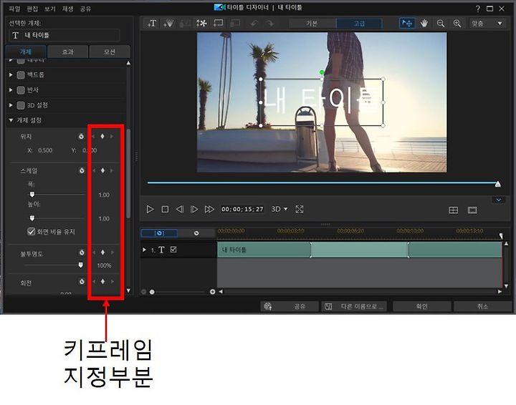This screenshot has width=516, height=405.
Task: Click the zoom in magnifier
Action: 457,24
